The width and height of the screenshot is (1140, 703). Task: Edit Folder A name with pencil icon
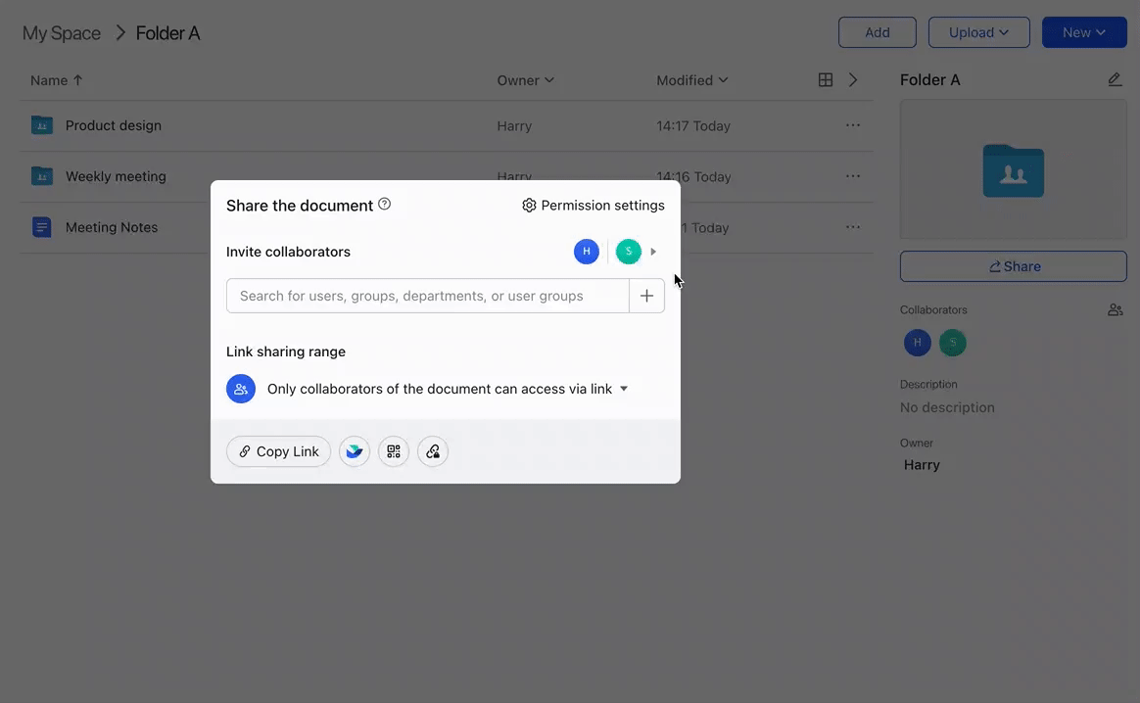coord(1115,80)
